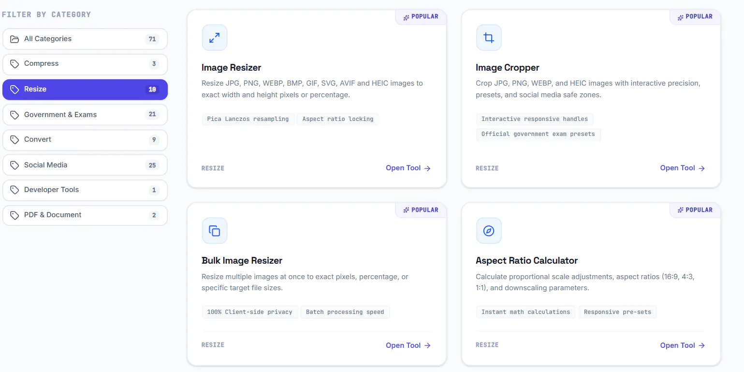Click the Official government exam presets tag
Image resolution: width=744 pixels, height=372 pixels.
pyautogui.click(x=538, y=134)
